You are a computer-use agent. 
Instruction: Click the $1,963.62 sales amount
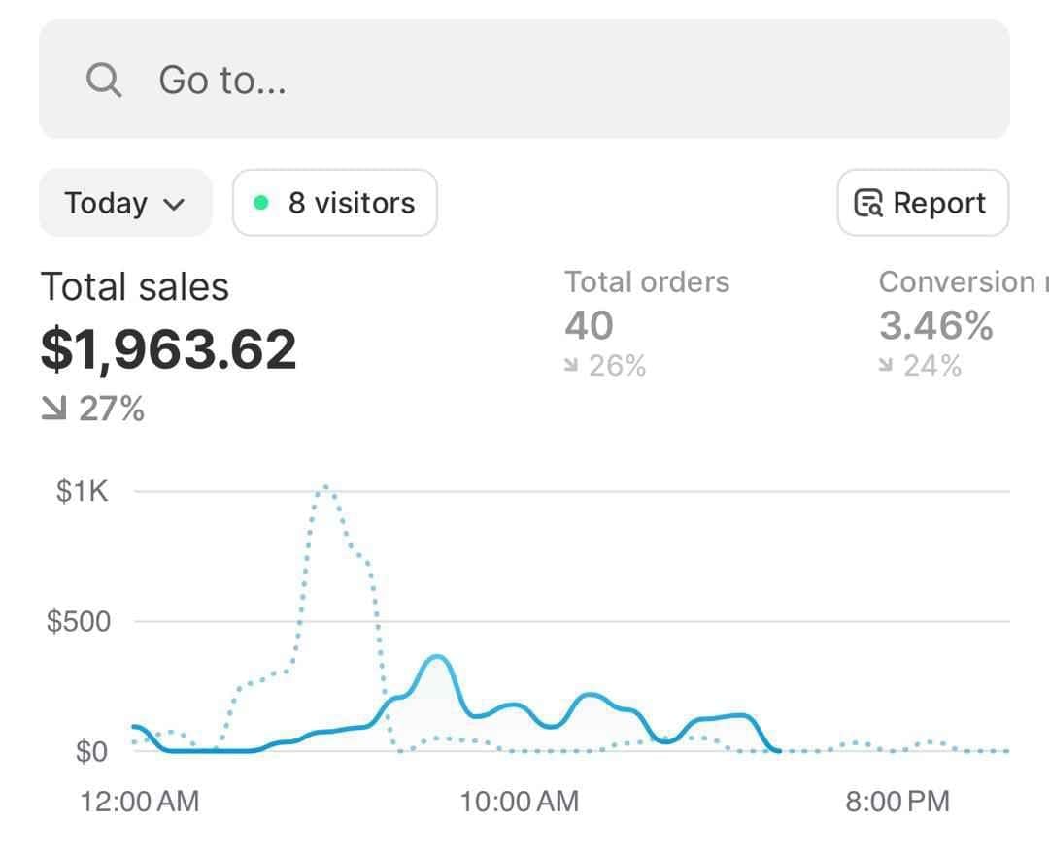[168, 349]
